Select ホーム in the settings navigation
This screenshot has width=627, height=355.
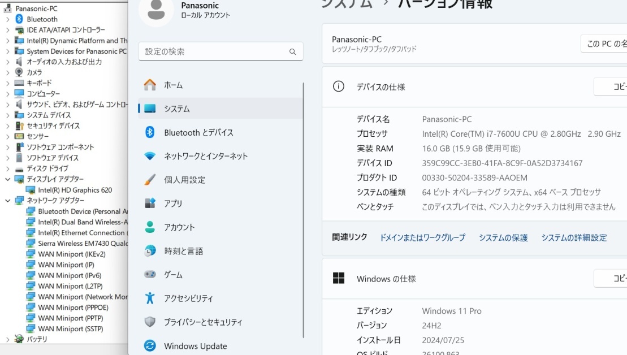coord(174,85)
